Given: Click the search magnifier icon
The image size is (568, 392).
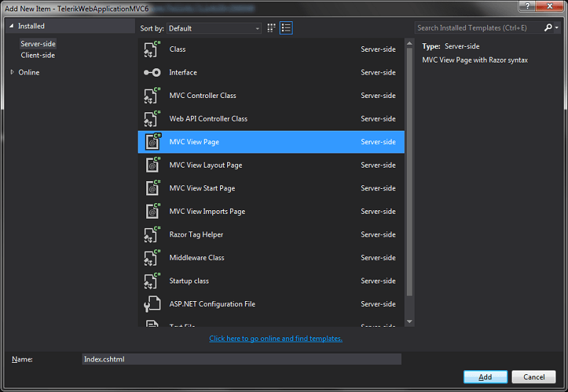Looking at the screenshot, I should coord(548,28).
